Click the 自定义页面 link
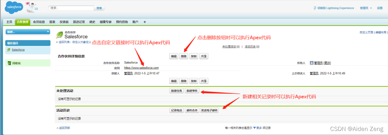The image size is (388, 135). (x=366, y=32)
